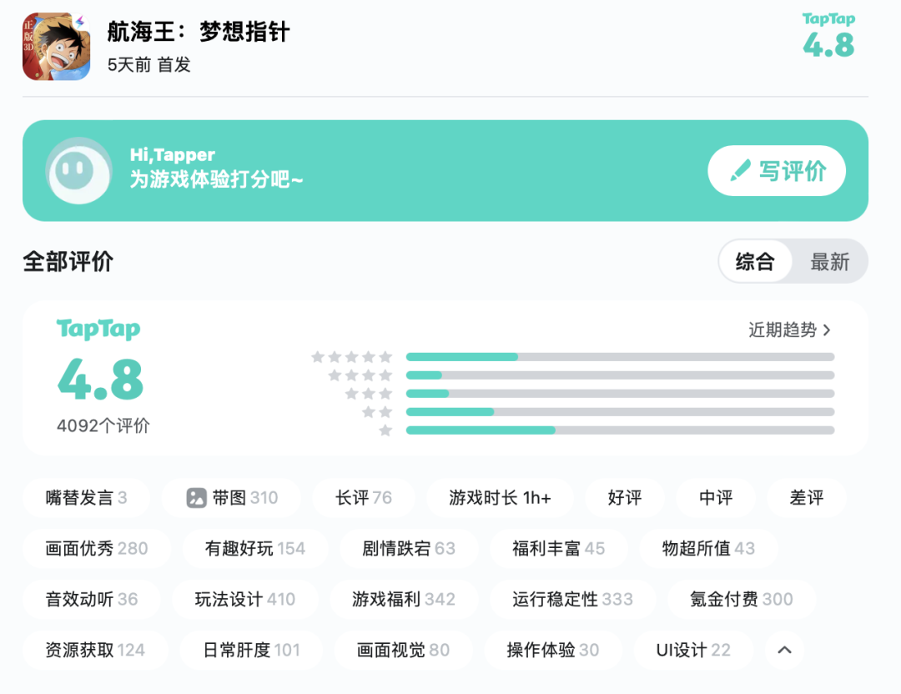Click the image icon in 带图 tag
Screen dimensions: 901x694
[196, 498]
